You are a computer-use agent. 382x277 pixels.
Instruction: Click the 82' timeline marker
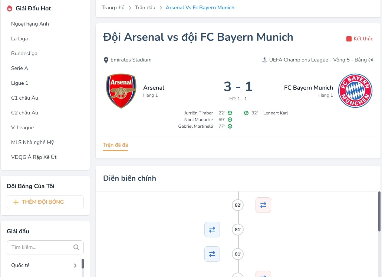pyautogui.click(x=238, y=205)
